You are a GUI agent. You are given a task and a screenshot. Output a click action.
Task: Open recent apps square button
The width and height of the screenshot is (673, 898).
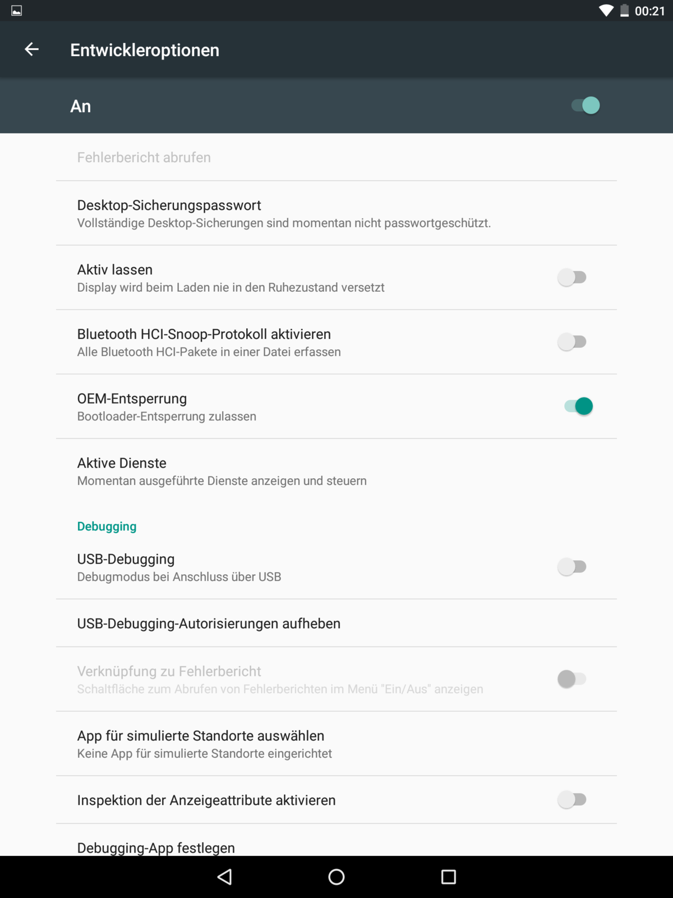(448, 877)
